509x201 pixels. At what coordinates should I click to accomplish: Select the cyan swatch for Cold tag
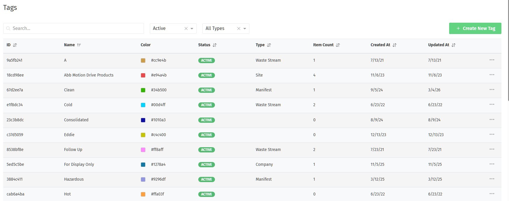pos(143,105)
